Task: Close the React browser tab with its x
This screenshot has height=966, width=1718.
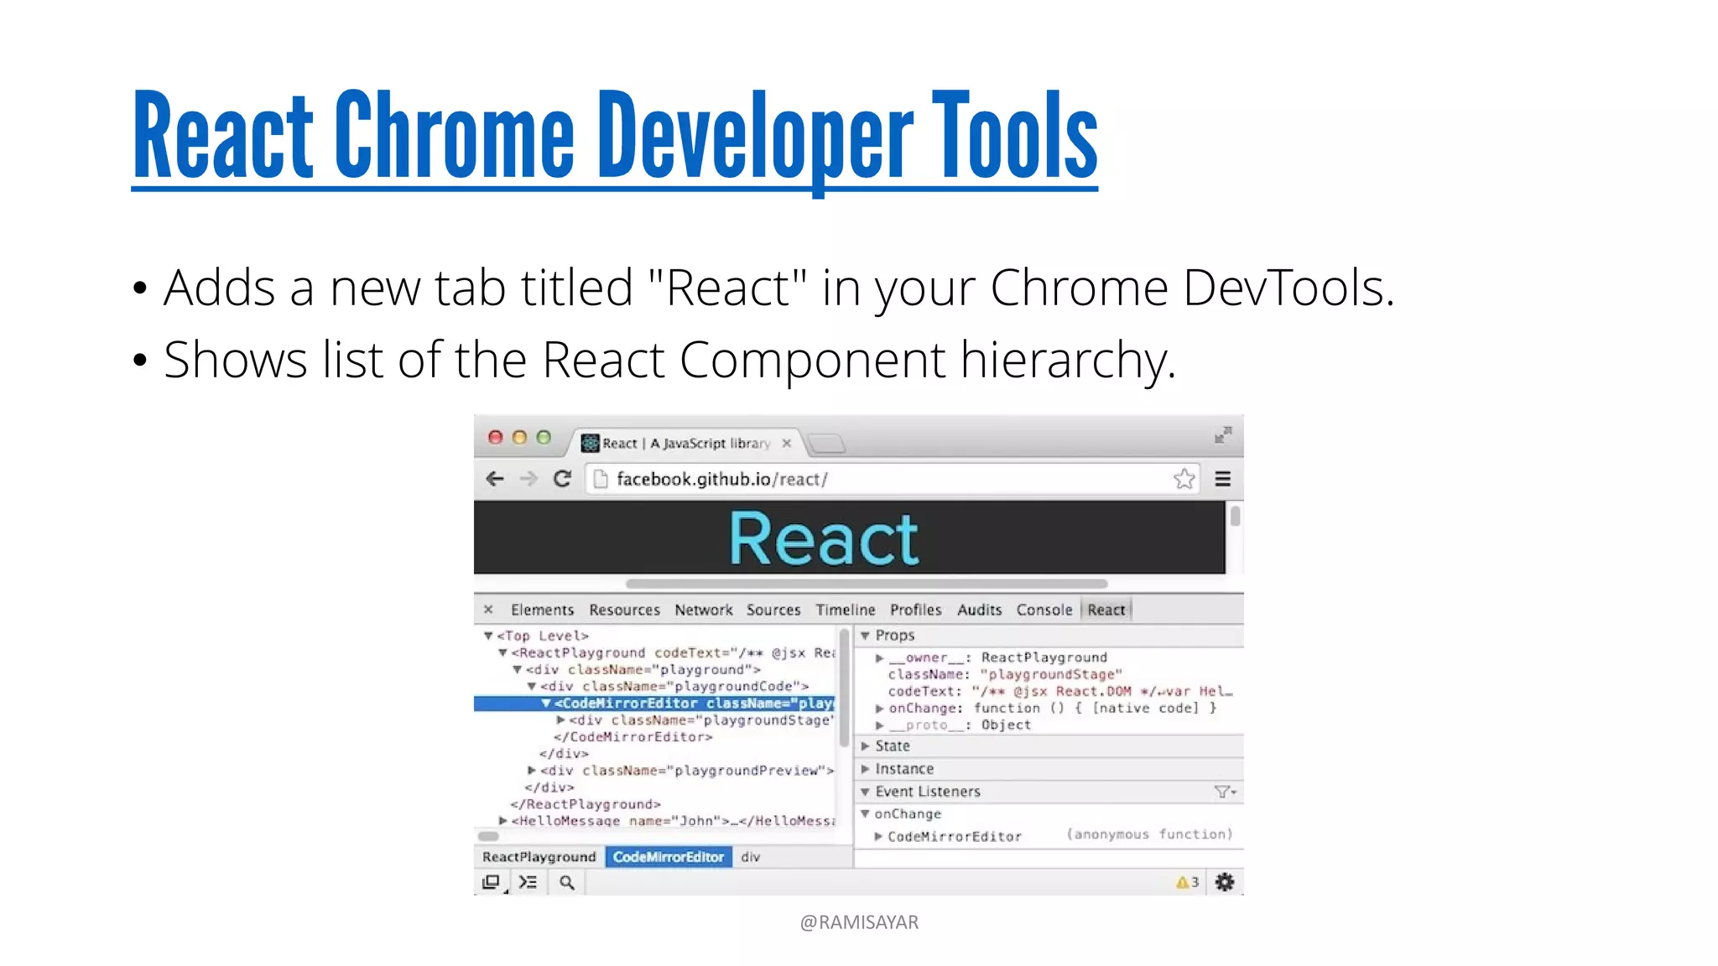Action: pyautogui.click(x=787, y=444)
